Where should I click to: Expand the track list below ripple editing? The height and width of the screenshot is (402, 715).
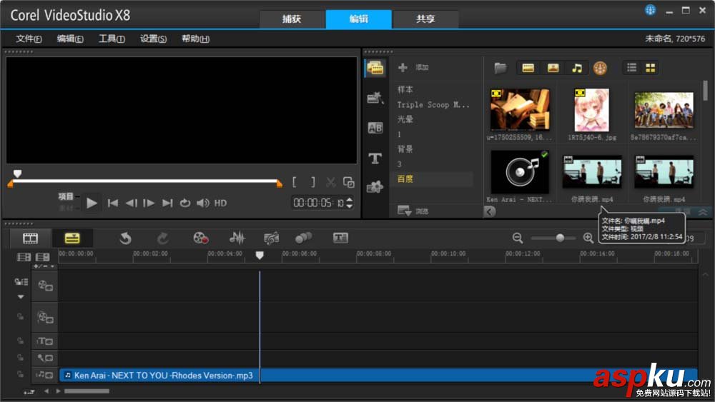[x=21, y=296]
